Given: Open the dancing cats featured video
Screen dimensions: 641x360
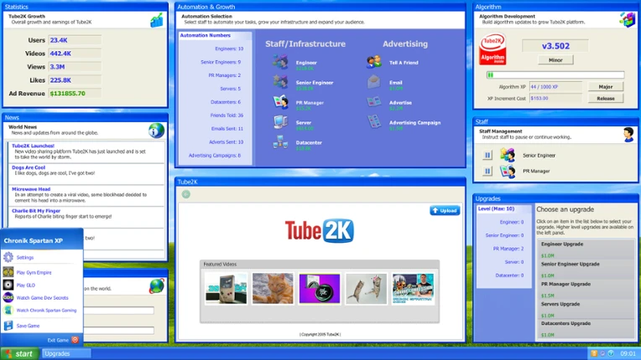Looking at the screenshot, I should point(366,289).
